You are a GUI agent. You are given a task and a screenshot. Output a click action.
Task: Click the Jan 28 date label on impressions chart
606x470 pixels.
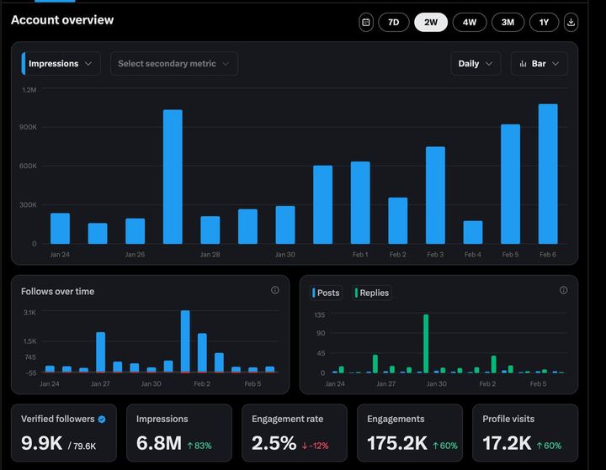(x=210, y=255)
